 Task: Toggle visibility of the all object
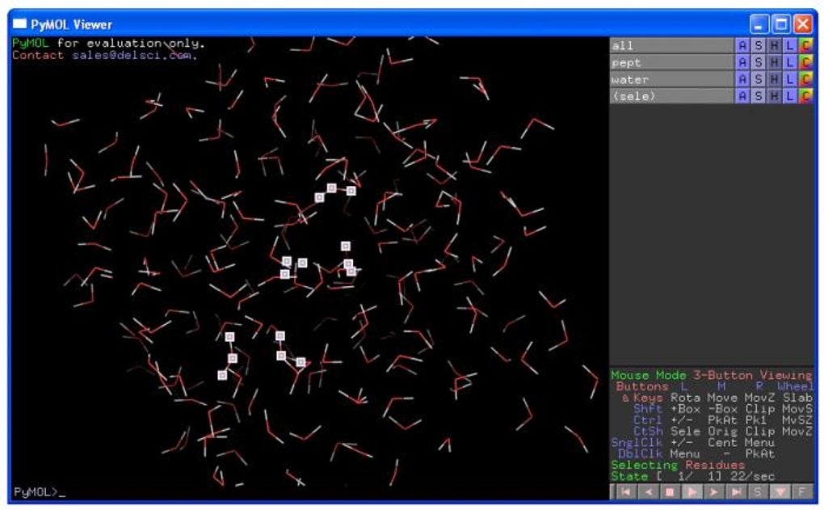[671, 46]
